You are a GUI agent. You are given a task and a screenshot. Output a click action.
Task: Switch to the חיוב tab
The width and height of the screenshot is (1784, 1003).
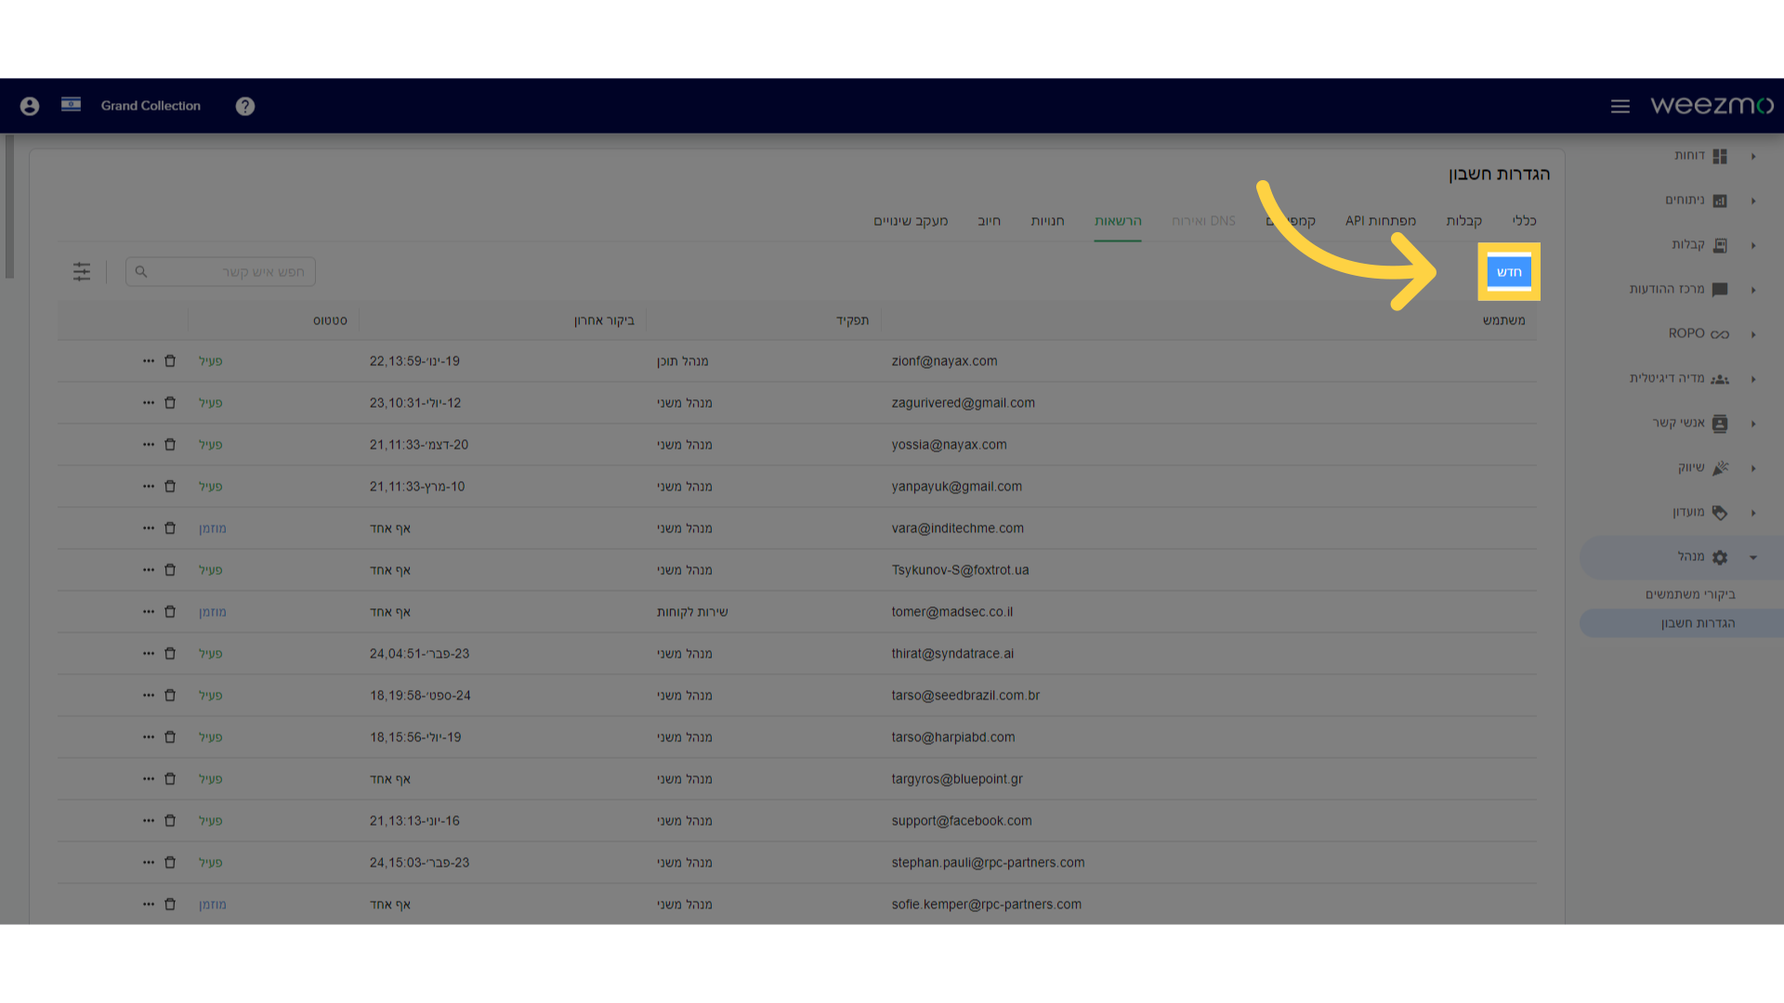[989, 221]
